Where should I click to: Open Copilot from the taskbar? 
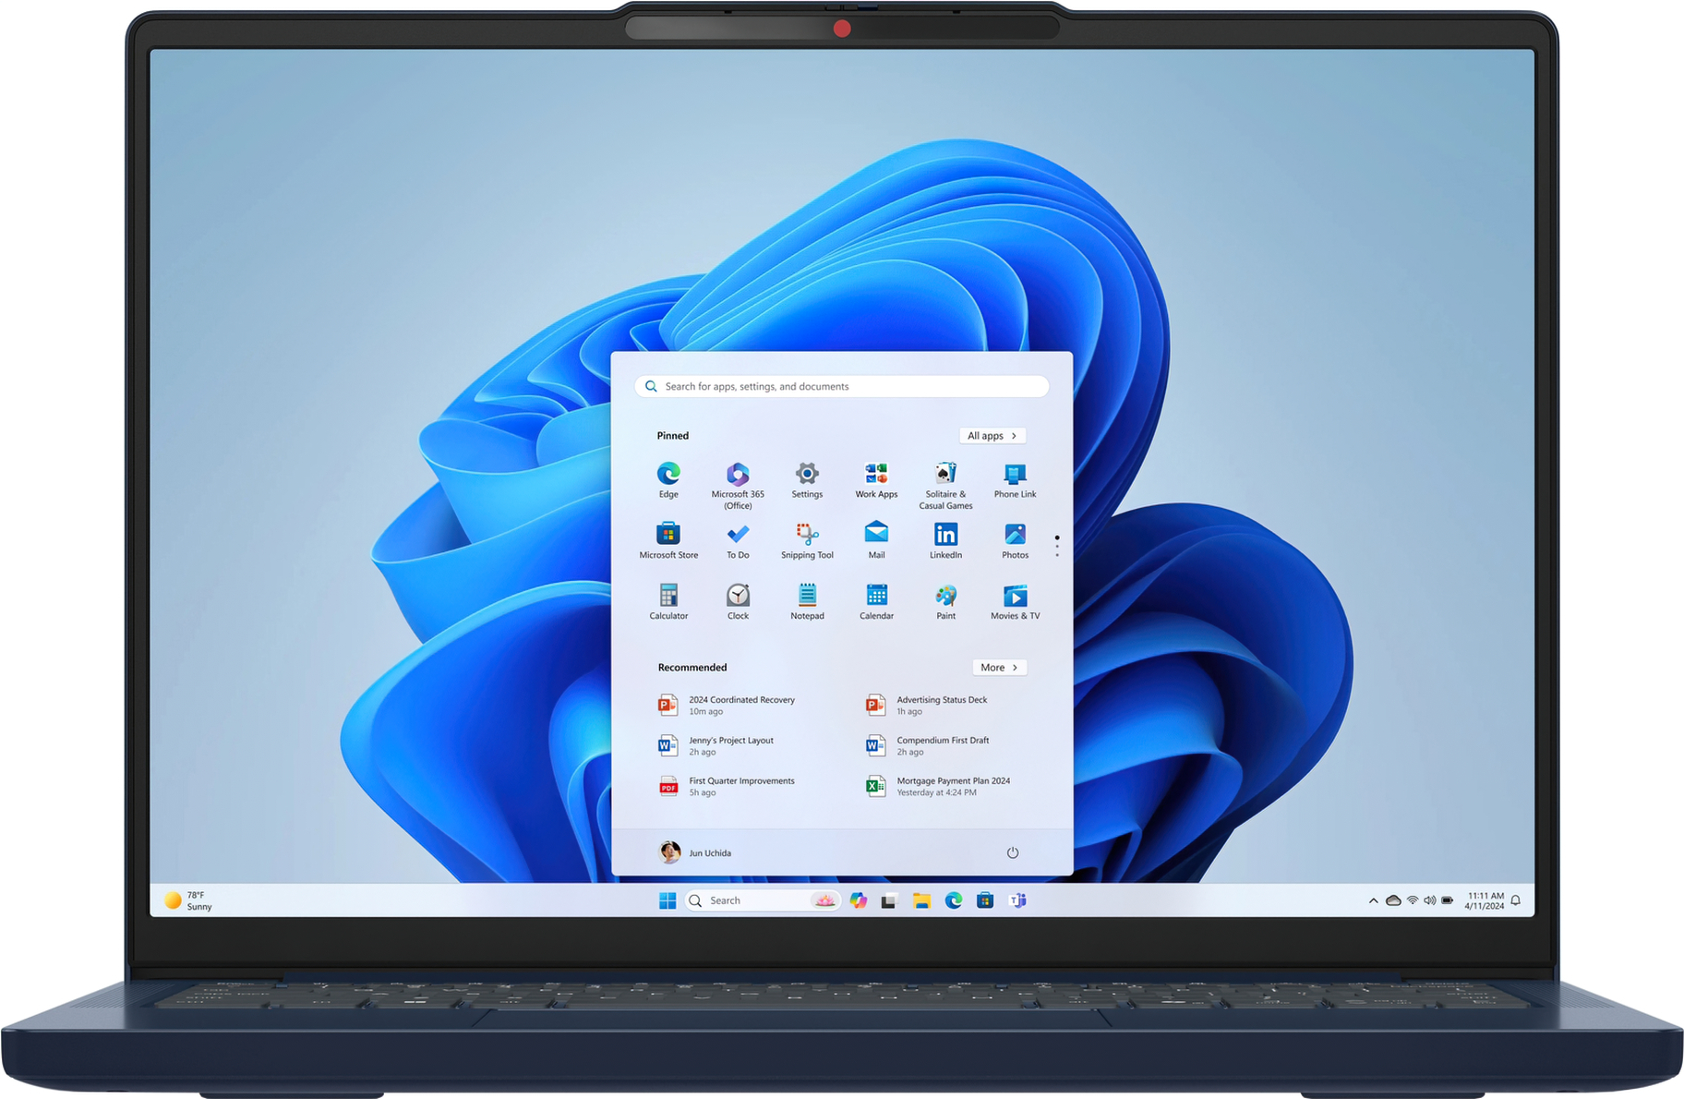(x=859, y=900)
